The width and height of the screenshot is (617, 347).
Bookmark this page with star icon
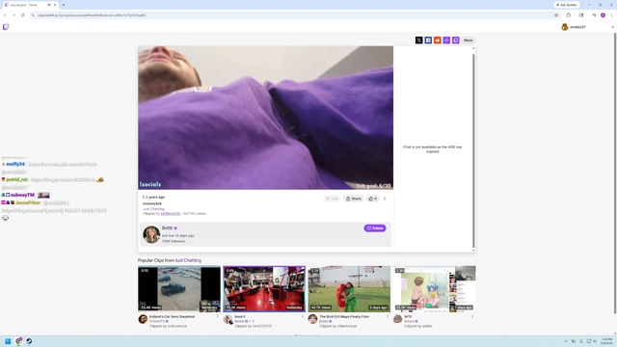pos(556,15)
